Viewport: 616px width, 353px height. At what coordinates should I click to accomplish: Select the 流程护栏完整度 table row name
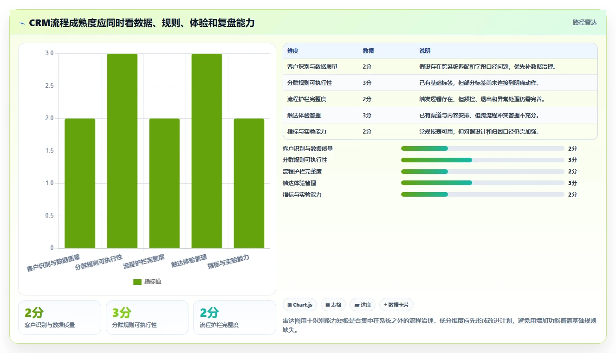(307, 99)
